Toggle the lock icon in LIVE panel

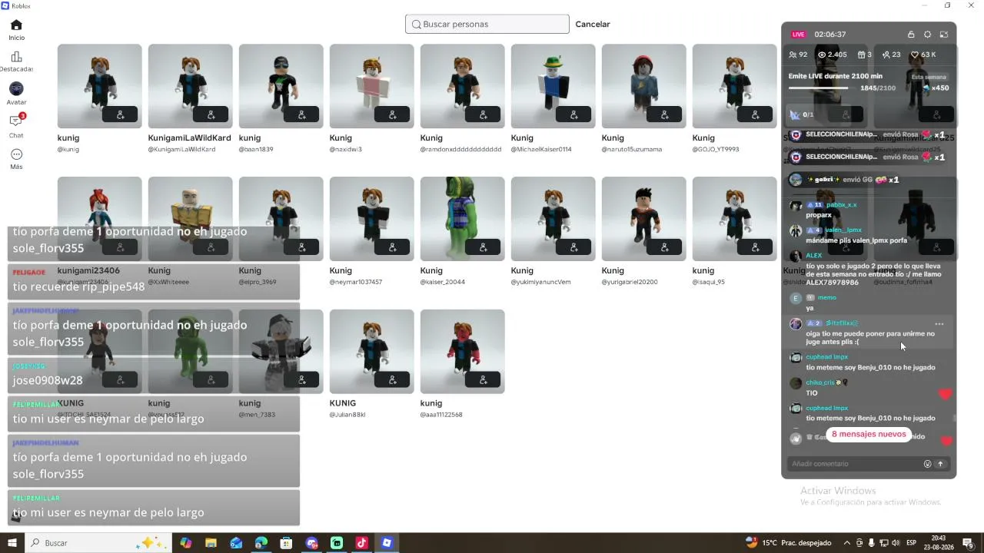[911, 35]
